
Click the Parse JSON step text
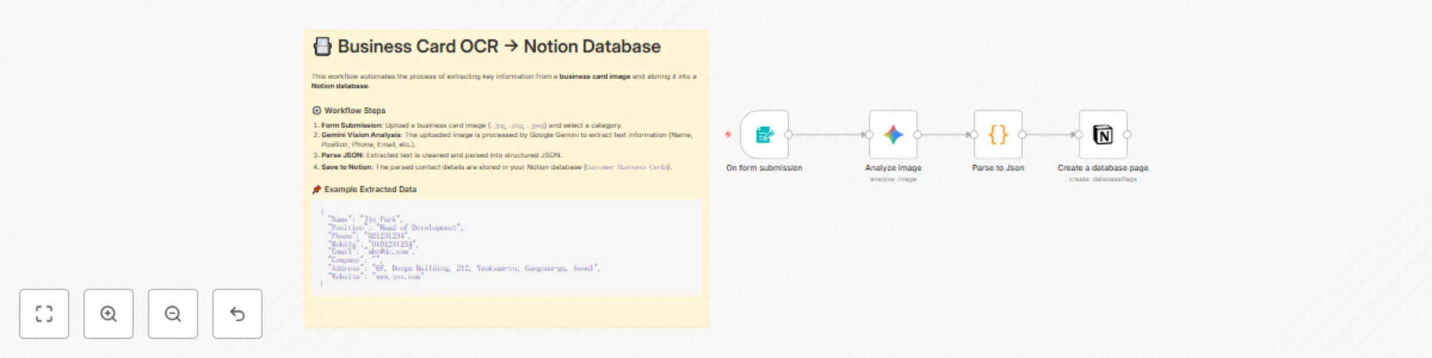[441, 155]
